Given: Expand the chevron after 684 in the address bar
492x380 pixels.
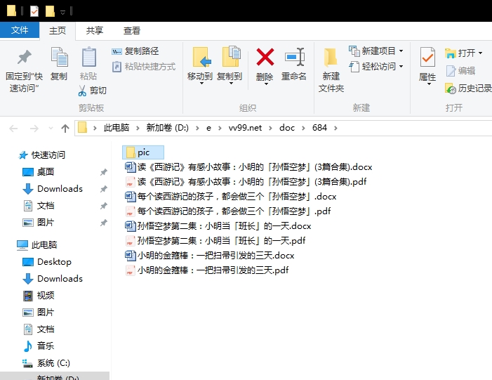Looking at the screenshot, I should (x=335, y=128).
